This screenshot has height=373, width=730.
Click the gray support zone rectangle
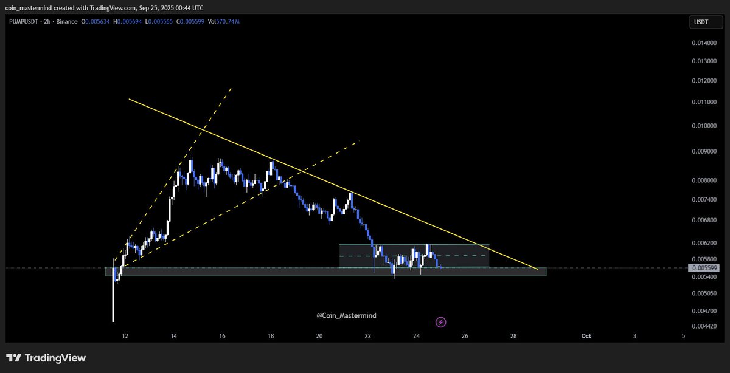243,273
